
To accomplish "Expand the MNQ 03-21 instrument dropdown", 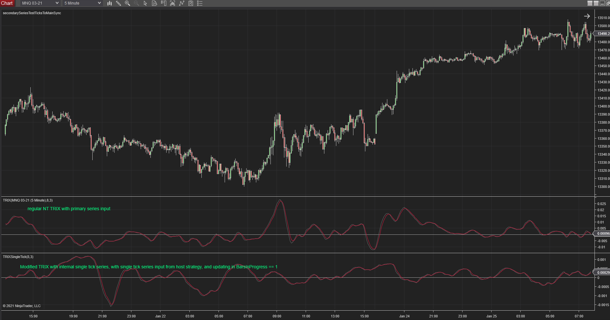I will point(40,3).
